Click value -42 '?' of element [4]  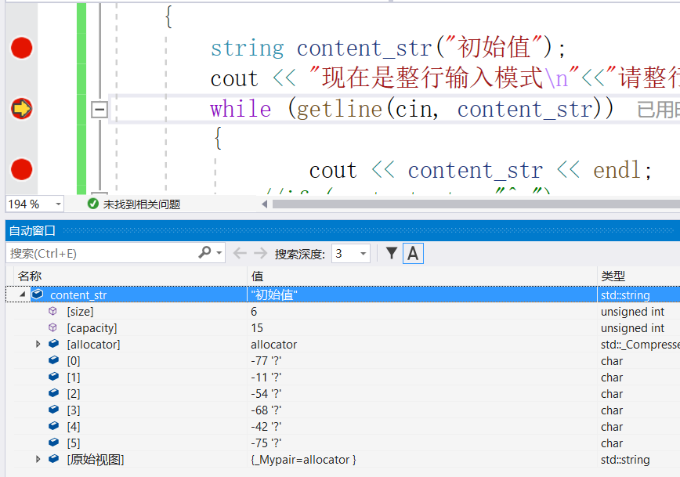[x=266, y=427]
